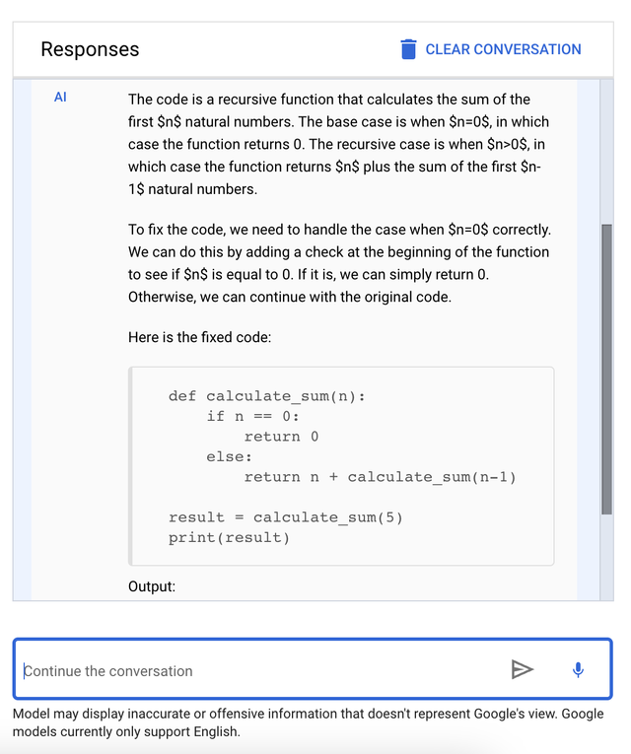Click the result = calculate_sum(5) line
631x754 pixels.
(x=286, y=517)
